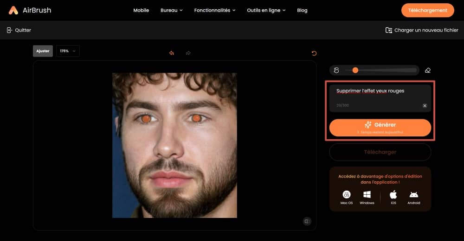Select the eraser tool icon
Screen dimensions: 464x241
(428, 70)
